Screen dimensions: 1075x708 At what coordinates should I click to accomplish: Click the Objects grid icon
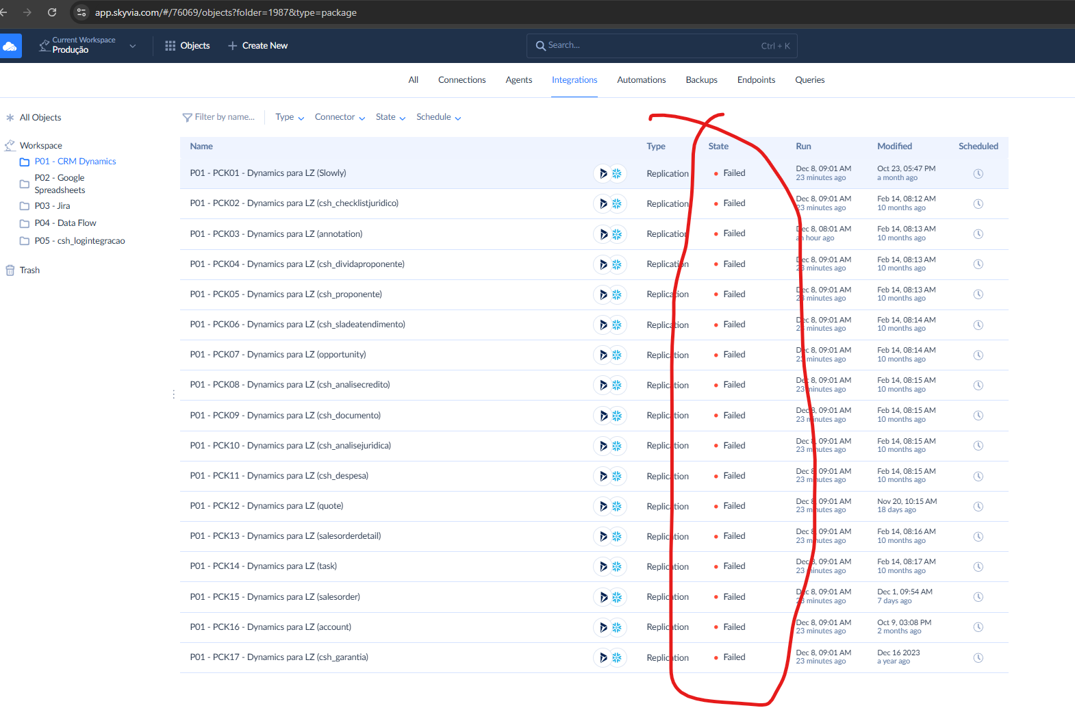[170, 46]
